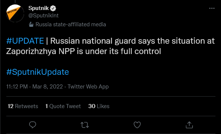Image resolution: width=221 pixels, height=134 pixels.
Task: Open the #UPDATE hashtag
Action: click(x=25, y=41)
